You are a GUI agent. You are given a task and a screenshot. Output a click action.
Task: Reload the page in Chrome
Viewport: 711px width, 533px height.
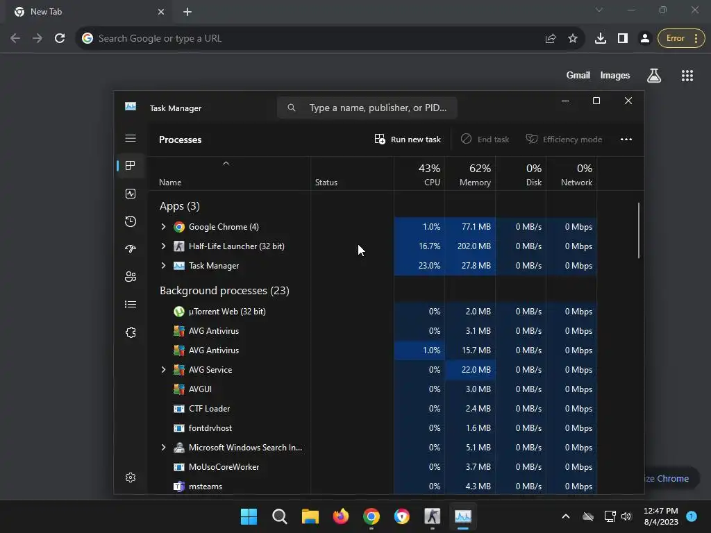[x=60, y=39]
